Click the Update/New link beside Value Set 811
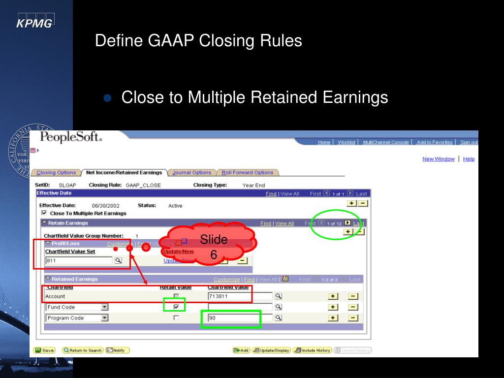The width and height of the screenshot is (504, 378). [x=179, y=261]
